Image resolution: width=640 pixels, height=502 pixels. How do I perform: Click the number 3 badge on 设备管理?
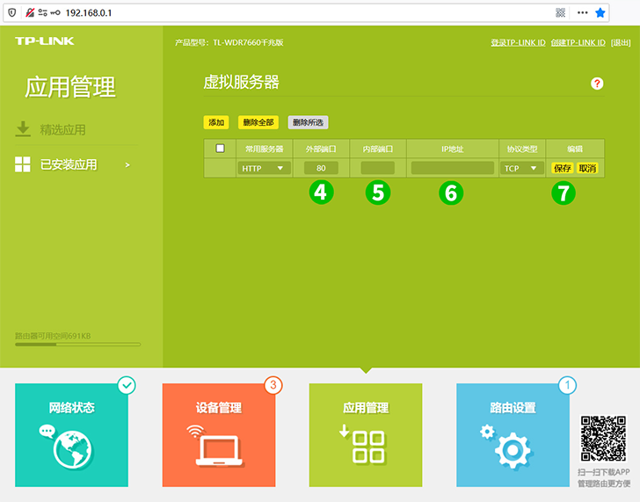coord(273,385)
